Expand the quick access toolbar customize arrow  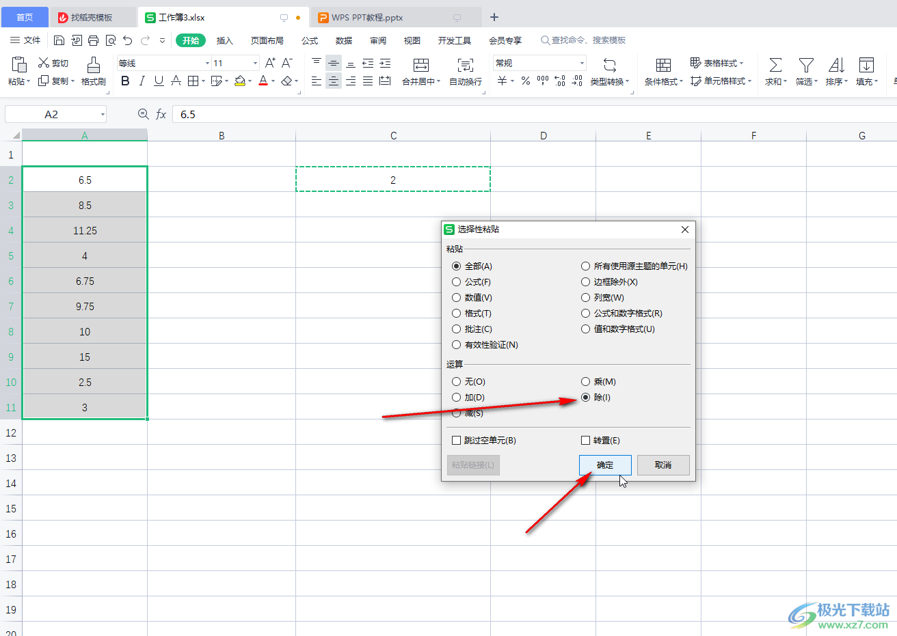162,40
